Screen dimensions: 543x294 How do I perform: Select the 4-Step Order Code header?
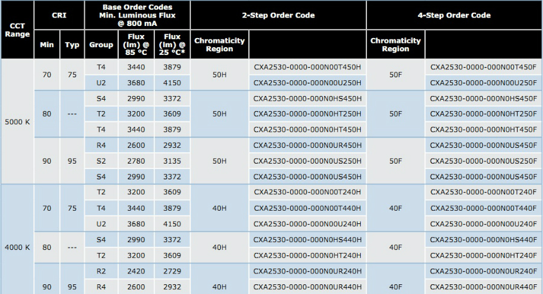(x=454, y=15)
